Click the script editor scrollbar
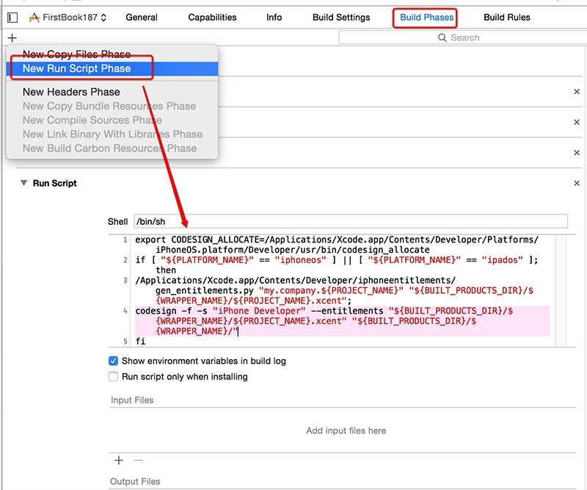This screenshot has height=490, width=587. 561,291
